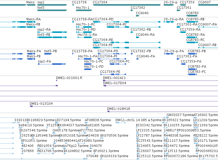
Task: Click the Hsc70-1-PD protein label
Action: coord(94,67)
